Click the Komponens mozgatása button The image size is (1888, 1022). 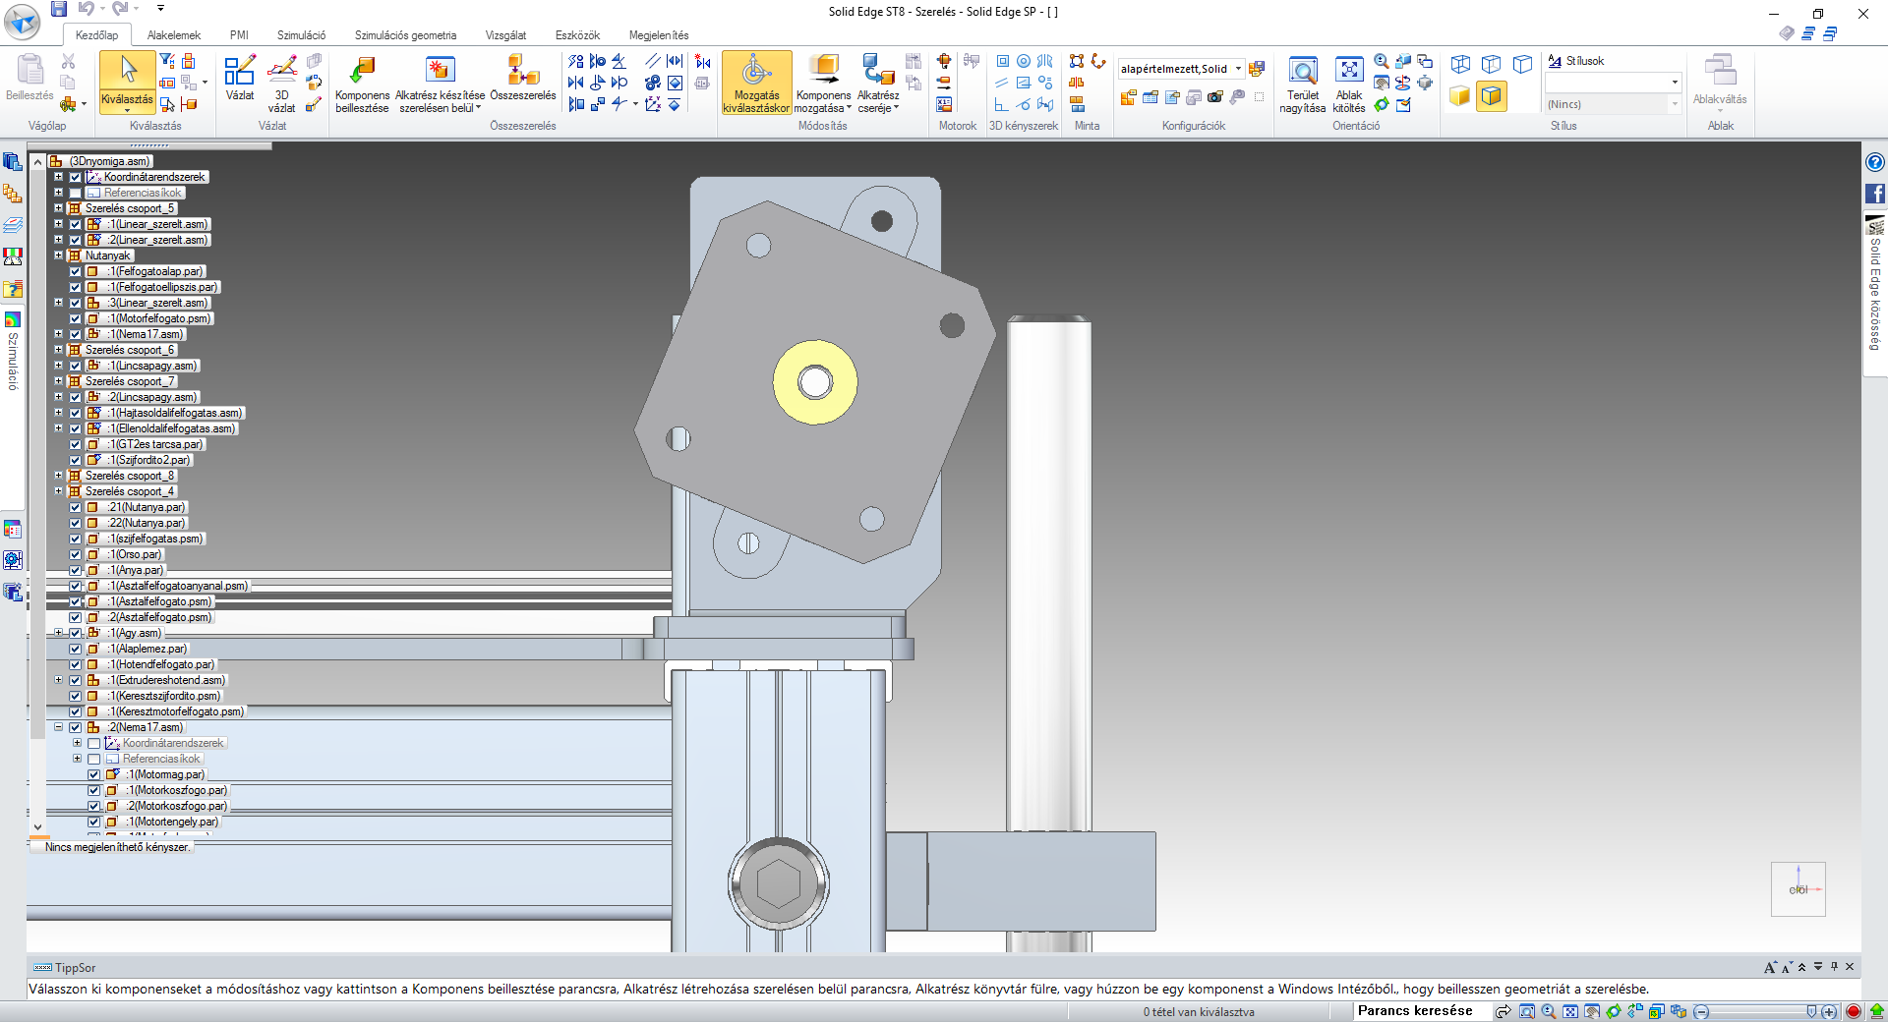tap(823, 72)
